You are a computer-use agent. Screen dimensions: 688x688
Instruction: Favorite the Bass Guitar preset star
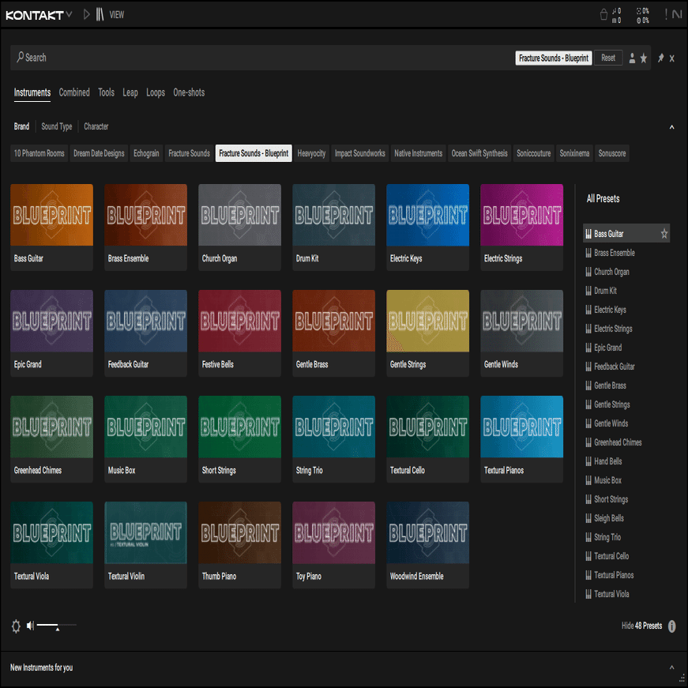click(x=664, y=234)
